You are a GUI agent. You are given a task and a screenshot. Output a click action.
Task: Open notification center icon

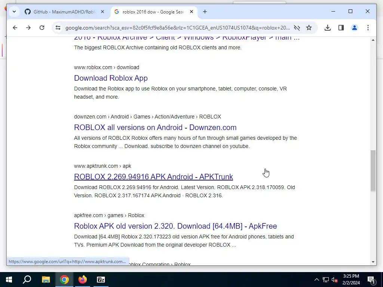click(371, 280)
